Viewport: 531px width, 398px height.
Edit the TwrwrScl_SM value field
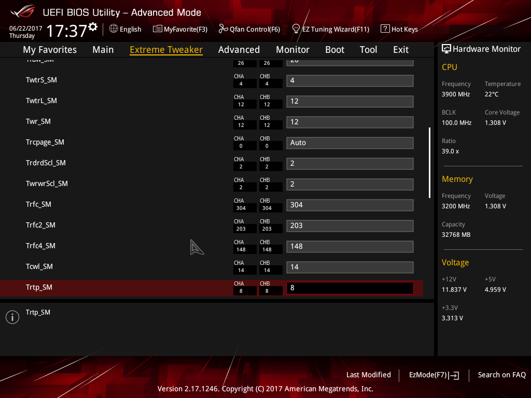(350, 184)
